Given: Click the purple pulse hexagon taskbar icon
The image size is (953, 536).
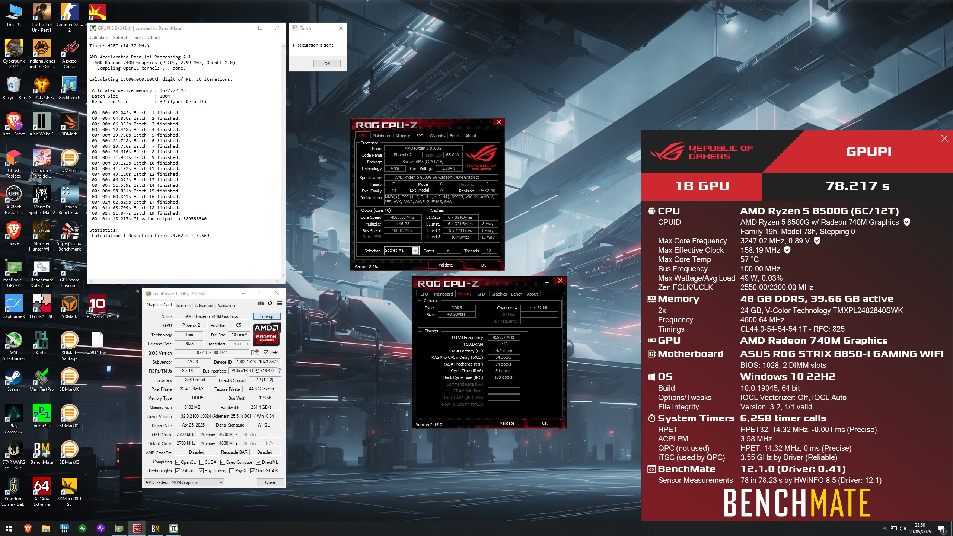Looking at the screenshot, I should (101, 529).
